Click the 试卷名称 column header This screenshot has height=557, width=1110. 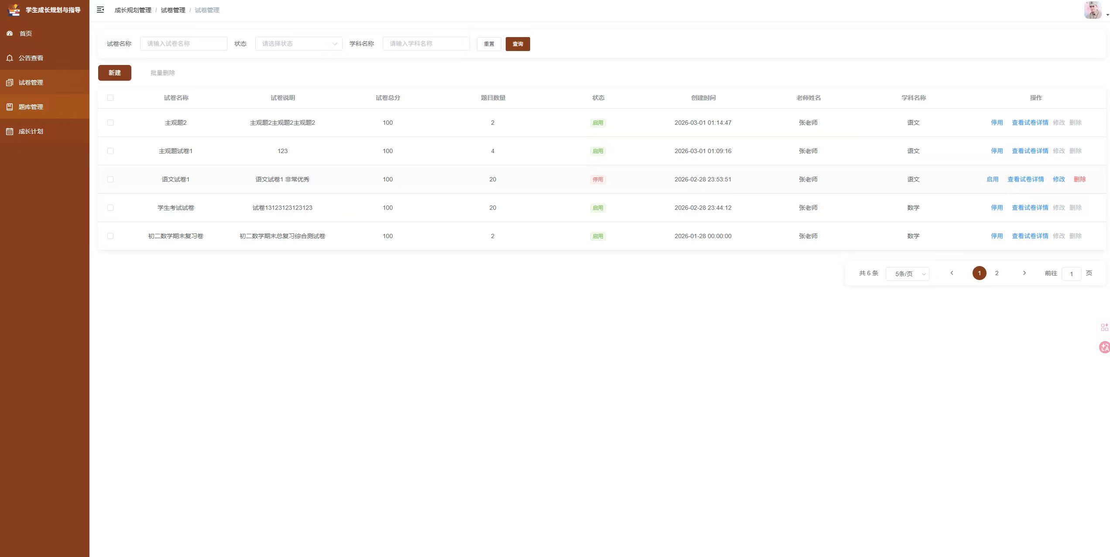[176, 98]
